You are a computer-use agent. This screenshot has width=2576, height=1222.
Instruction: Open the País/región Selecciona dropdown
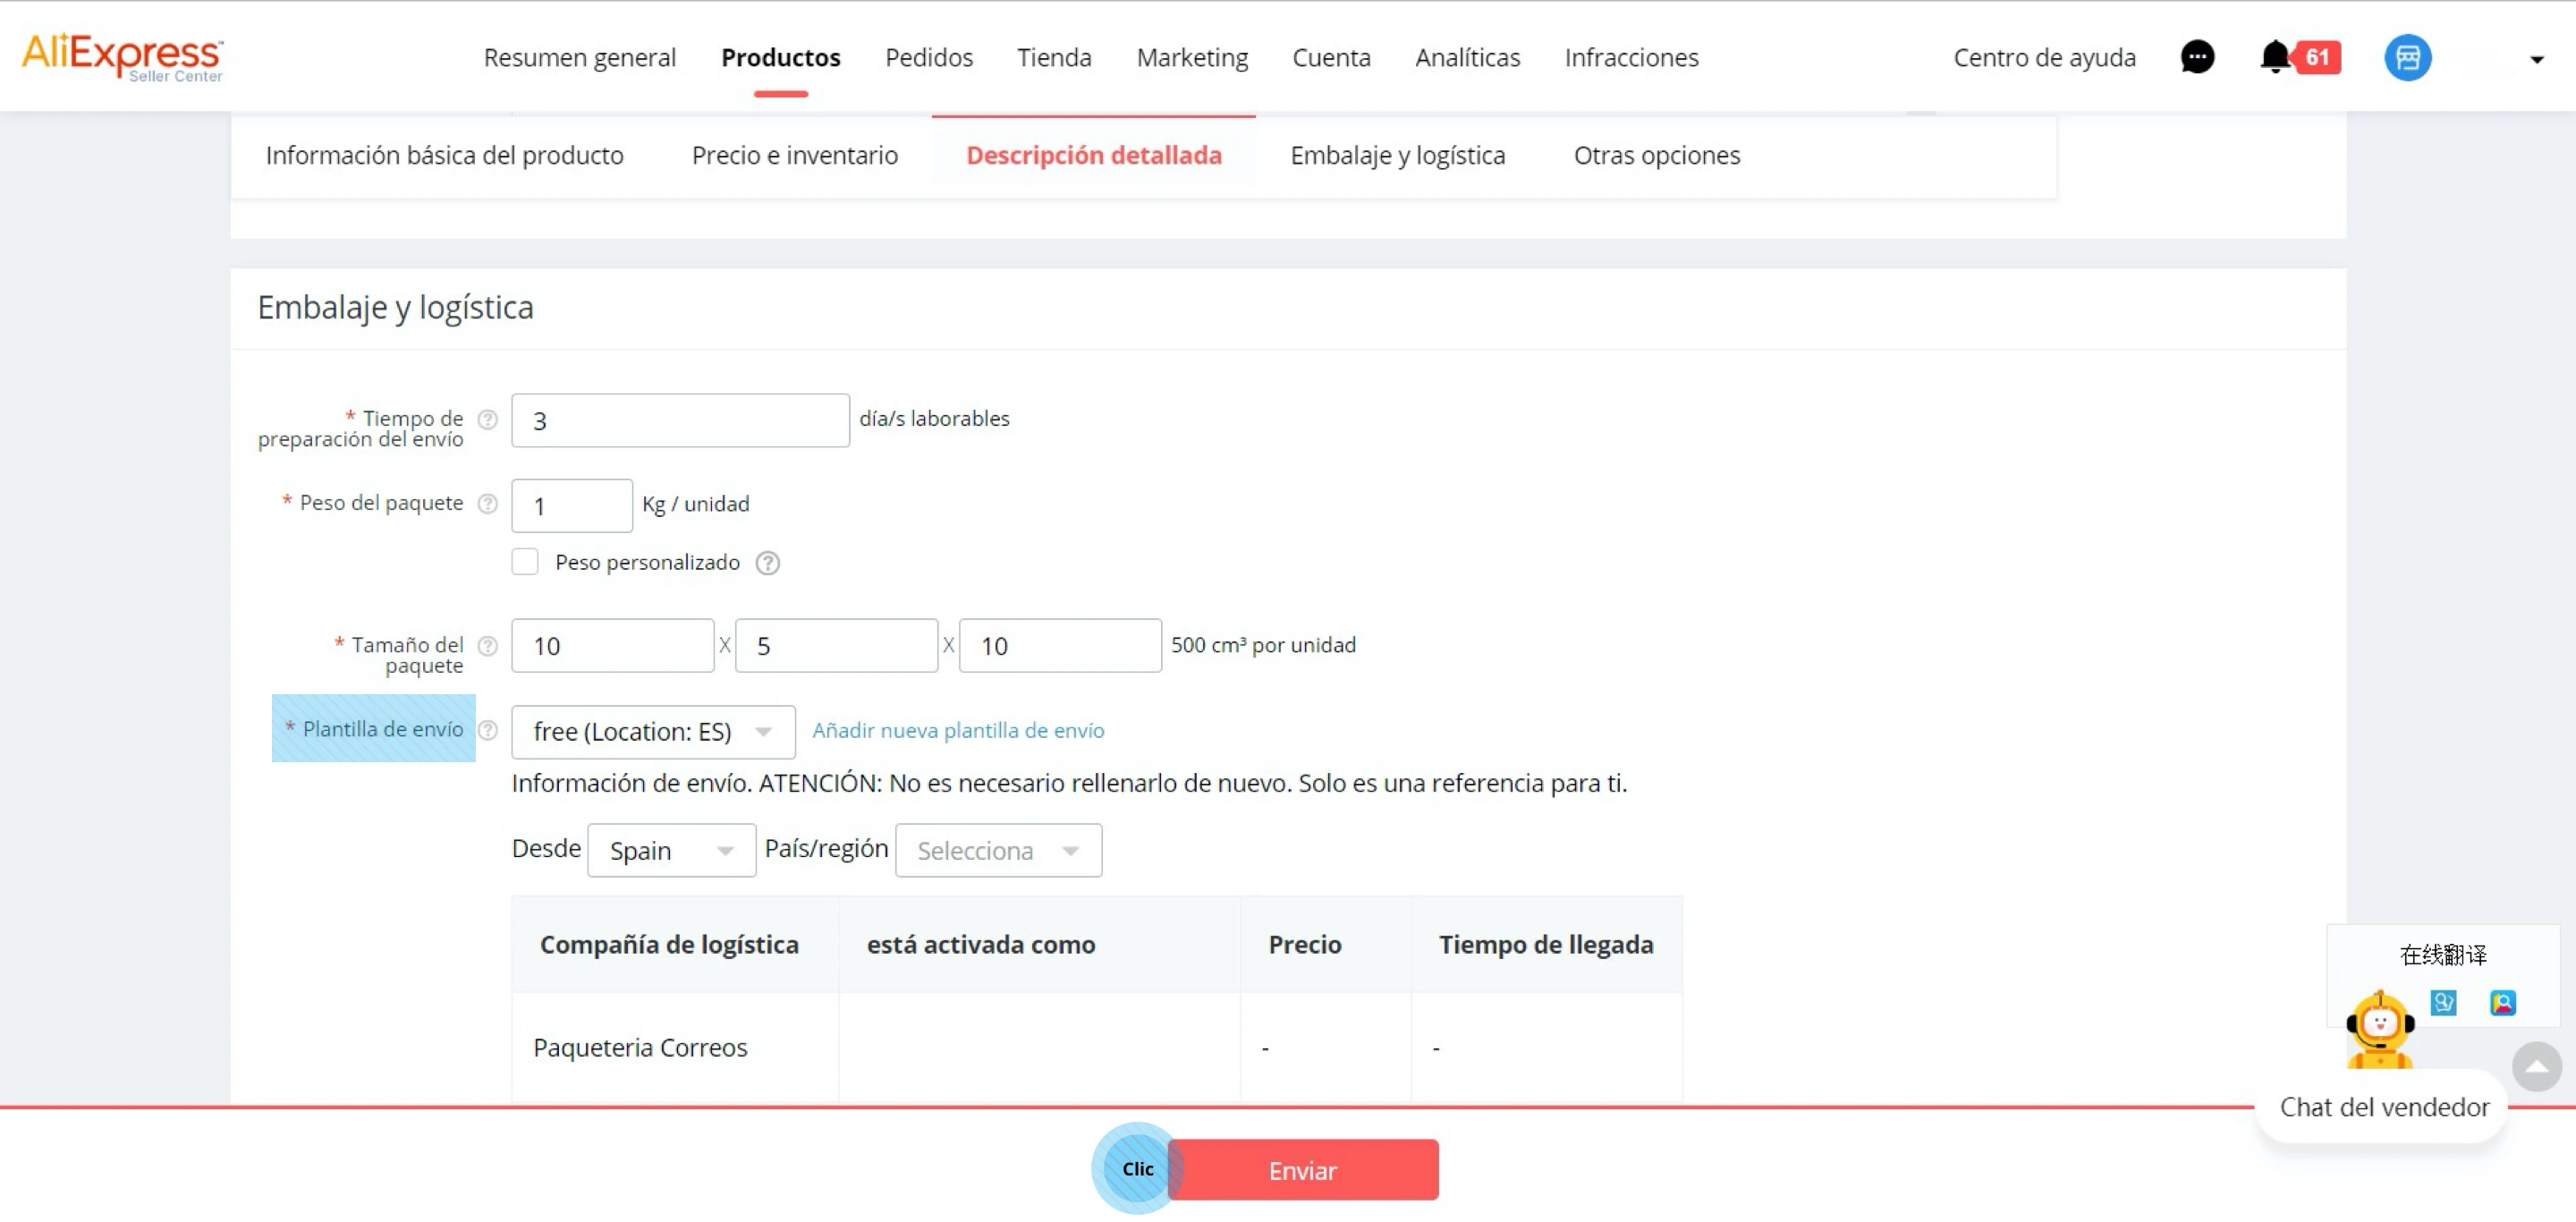click(998, 850)
